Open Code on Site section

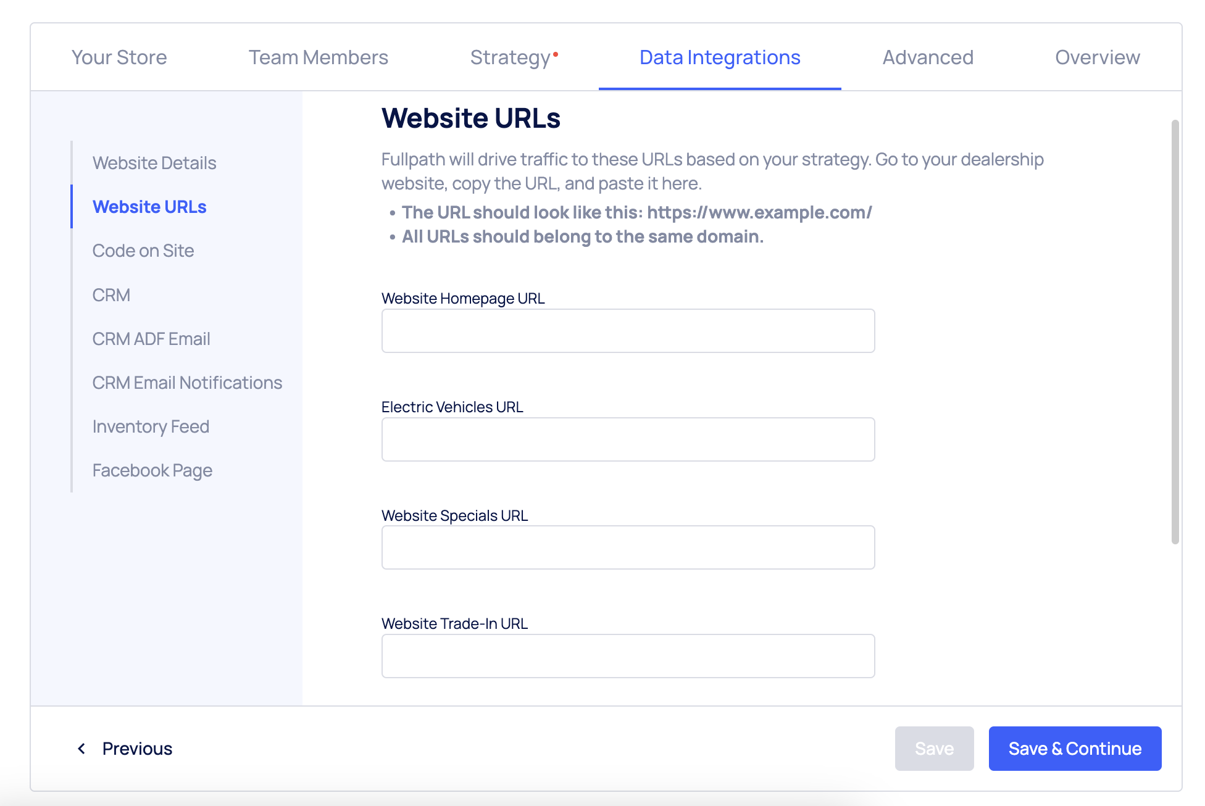pos(143,251)
